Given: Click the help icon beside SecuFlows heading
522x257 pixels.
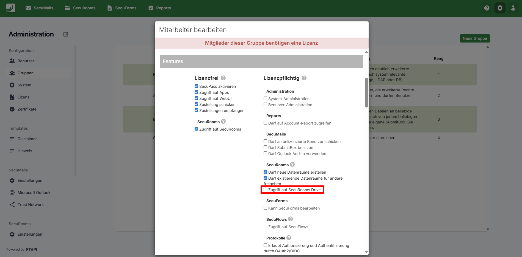Looking at the screenshot, I should [291, 219].
